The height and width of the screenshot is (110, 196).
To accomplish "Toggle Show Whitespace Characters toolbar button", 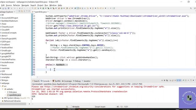I will point(85,8).
